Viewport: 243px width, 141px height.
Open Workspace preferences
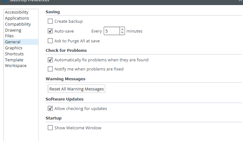click(x=16, y=66)
